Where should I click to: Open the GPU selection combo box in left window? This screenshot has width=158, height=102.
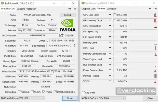[23, 98]
